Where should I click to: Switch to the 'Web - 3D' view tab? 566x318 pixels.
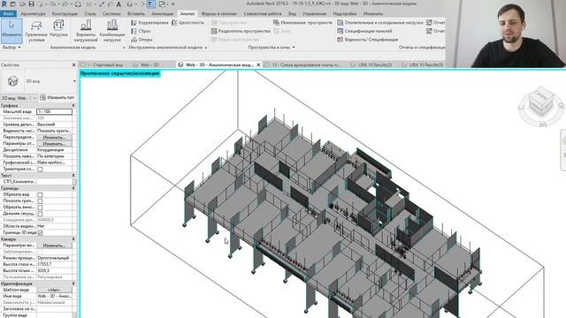(146, 64)
